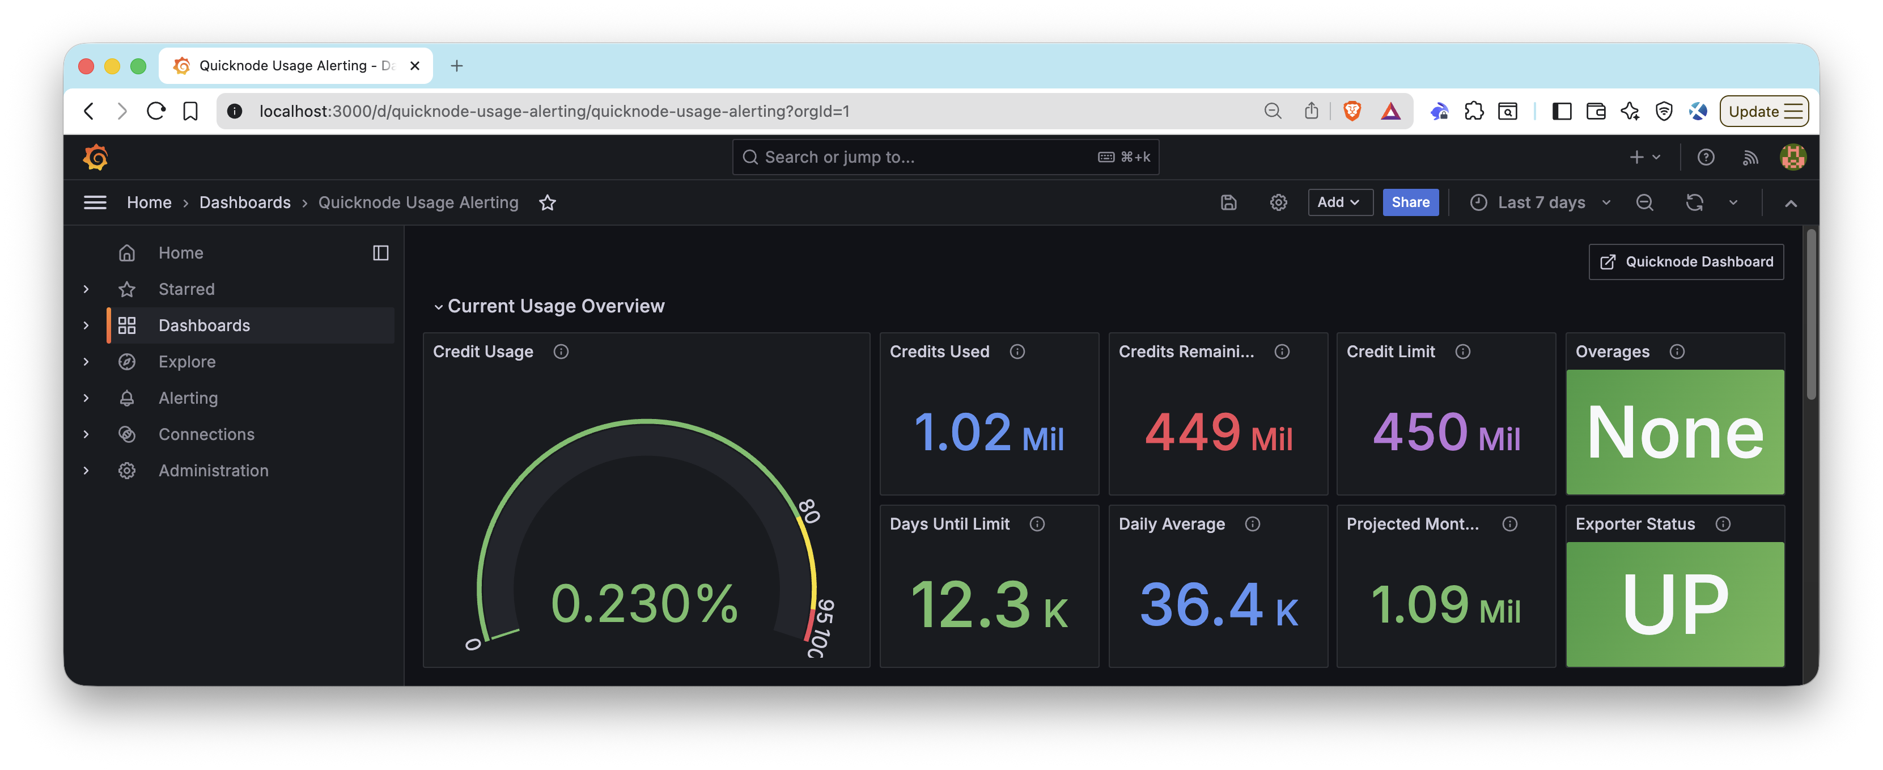Navigate to Dashboards via breadcrumb
1883x770 pixels.
(x=244, y=202)
